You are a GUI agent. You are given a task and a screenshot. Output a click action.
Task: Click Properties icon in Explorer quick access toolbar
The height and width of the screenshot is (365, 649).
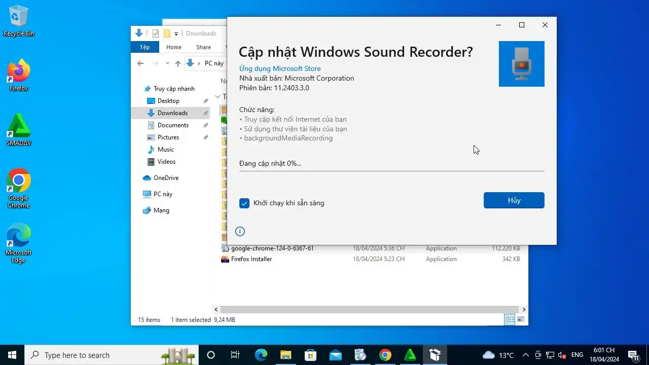pyautogui.click(x=156, y=33)
